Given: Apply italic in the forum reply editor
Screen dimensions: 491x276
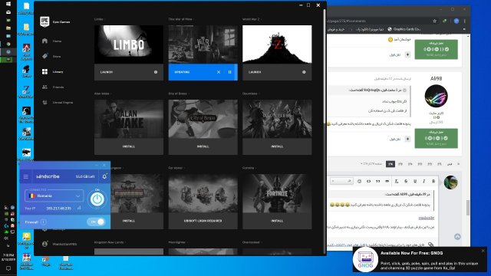Looking at the screenshot, I should [x=424, y=181].
